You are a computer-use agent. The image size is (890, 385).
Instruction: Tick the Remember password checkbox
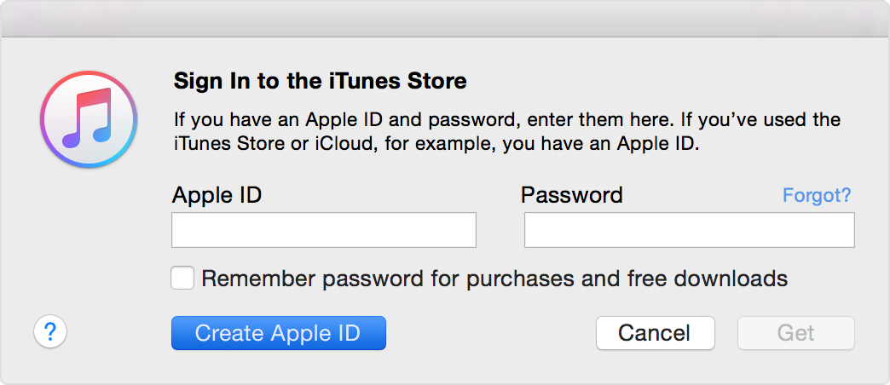(182, 279)
